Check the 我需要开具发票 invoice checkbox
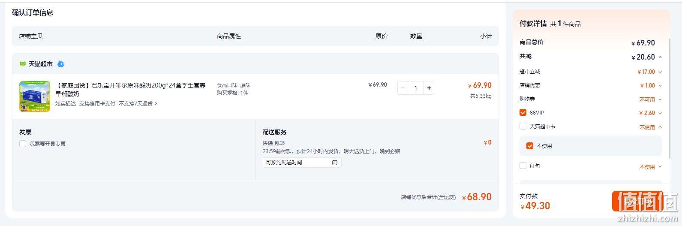The width and height of the screenshot is (682, 226). [x=23, y=144]
